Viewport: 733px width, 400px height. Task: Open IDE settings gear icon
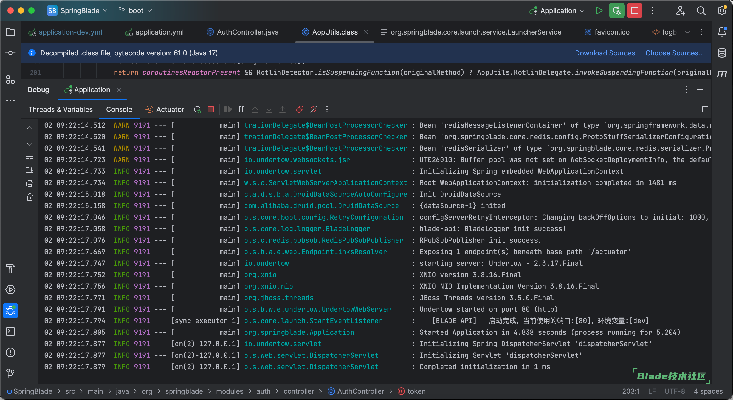(722, 11)
